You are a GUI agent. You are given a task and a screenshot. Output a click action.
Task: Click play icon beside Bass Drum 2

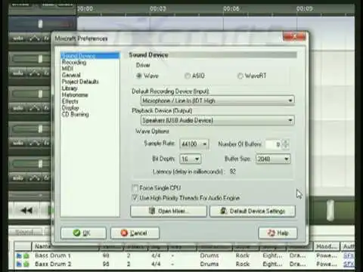19,264
